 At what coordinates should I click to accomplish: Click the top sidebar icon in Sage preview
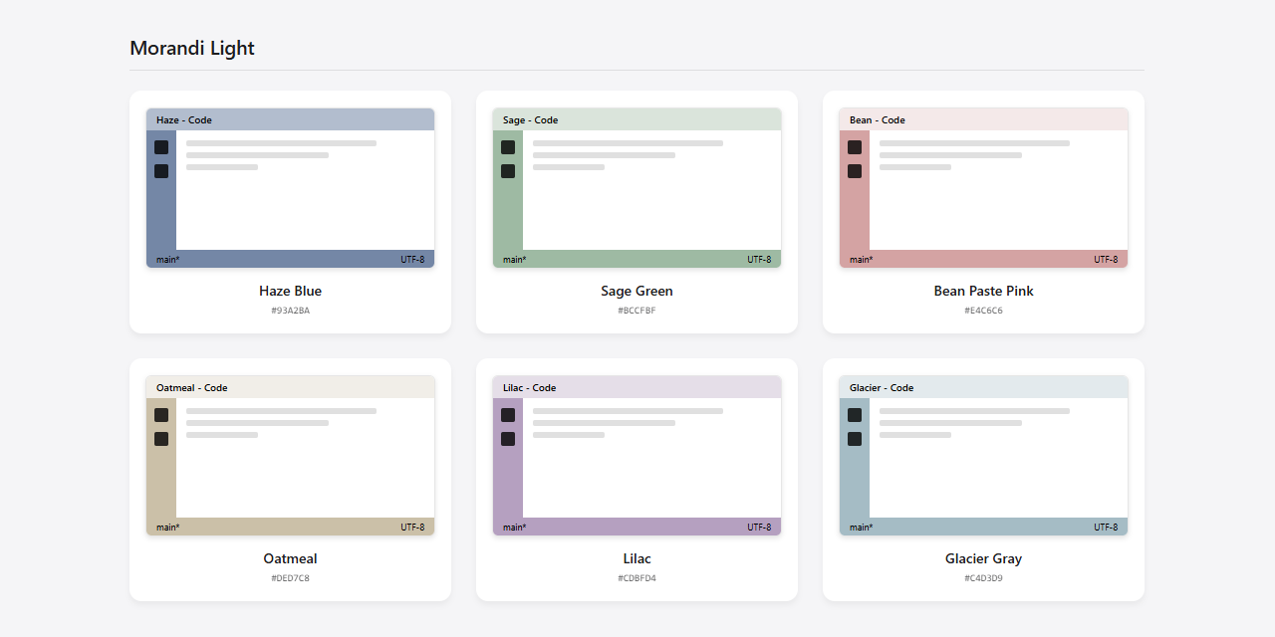pos(508,147)
